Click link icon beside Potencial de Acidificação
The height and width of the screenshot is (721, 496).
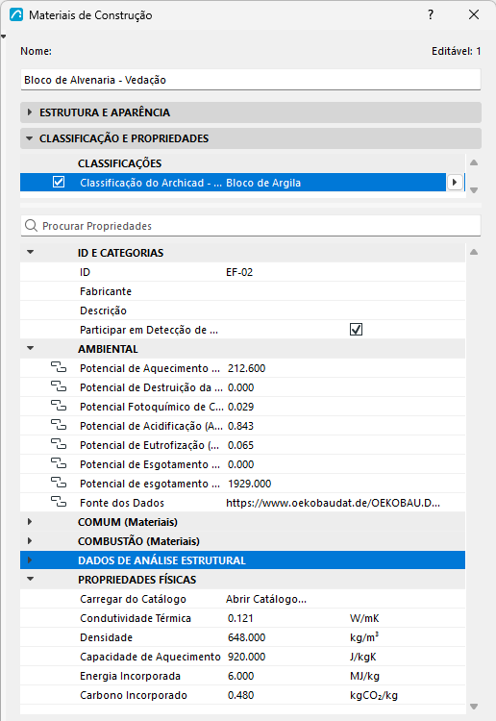pos(59,425)
